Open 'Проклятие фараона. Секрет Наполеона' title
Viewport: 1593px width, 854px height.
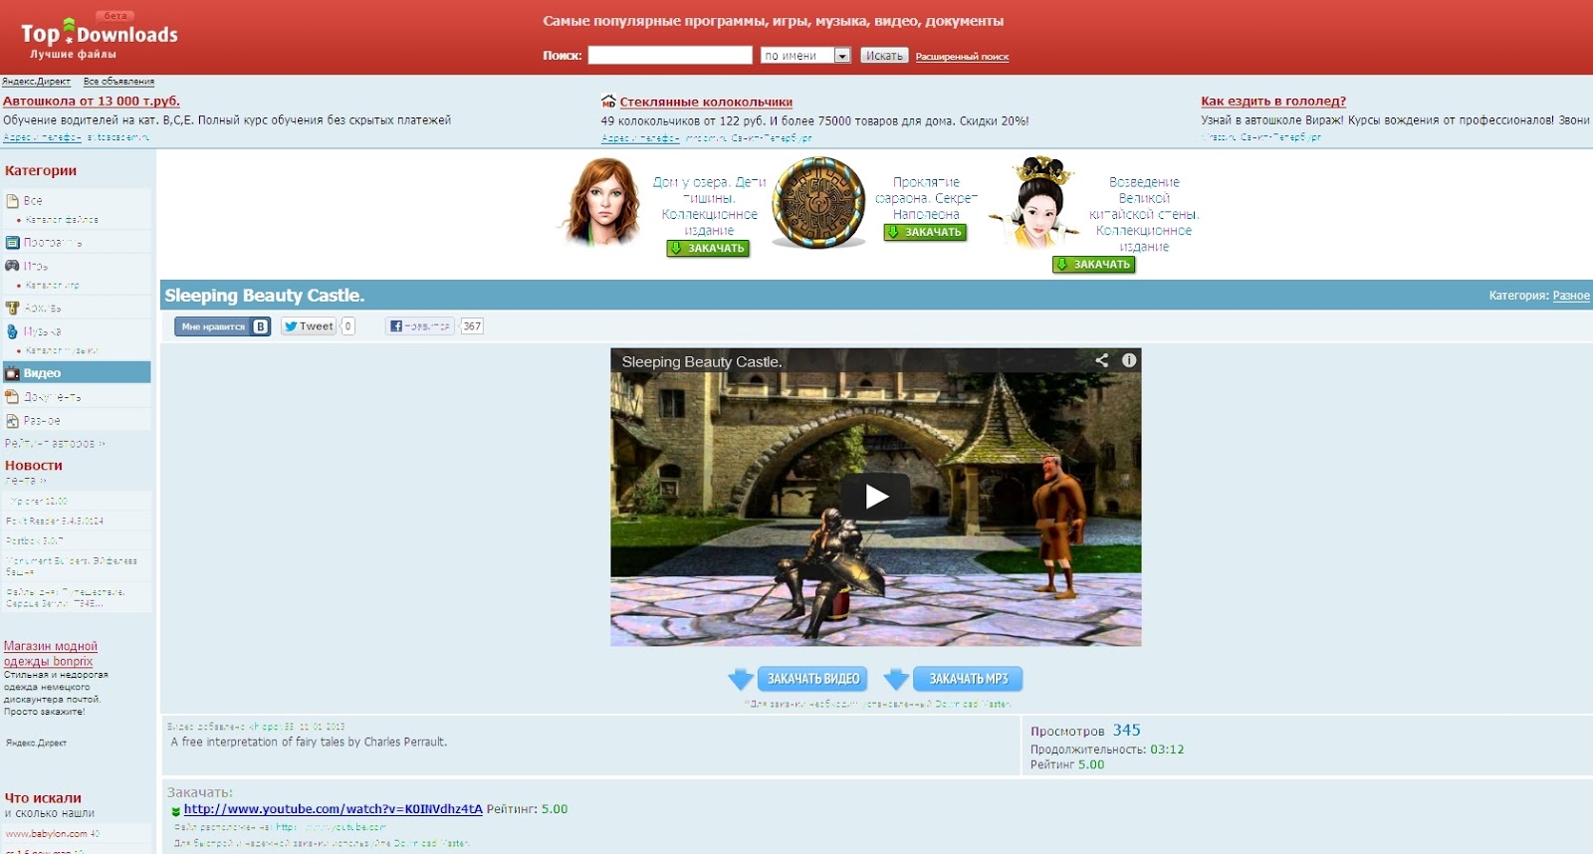[926, 198]
